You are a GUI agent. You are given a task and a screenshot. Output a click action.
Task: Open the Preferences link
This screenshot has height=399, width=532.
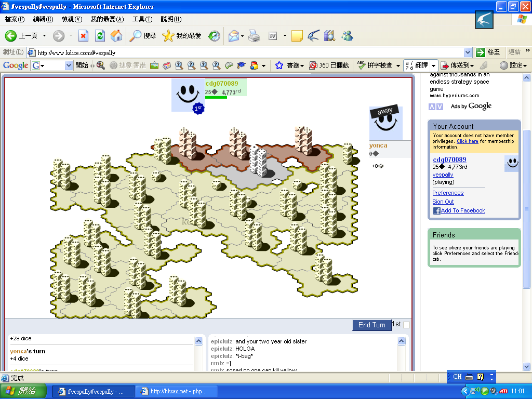pos(448,193)
